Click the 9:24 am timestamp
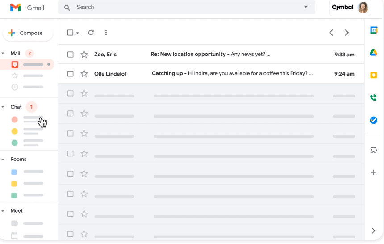The width and height of the screenshot is (384, 244). (344, 74)
